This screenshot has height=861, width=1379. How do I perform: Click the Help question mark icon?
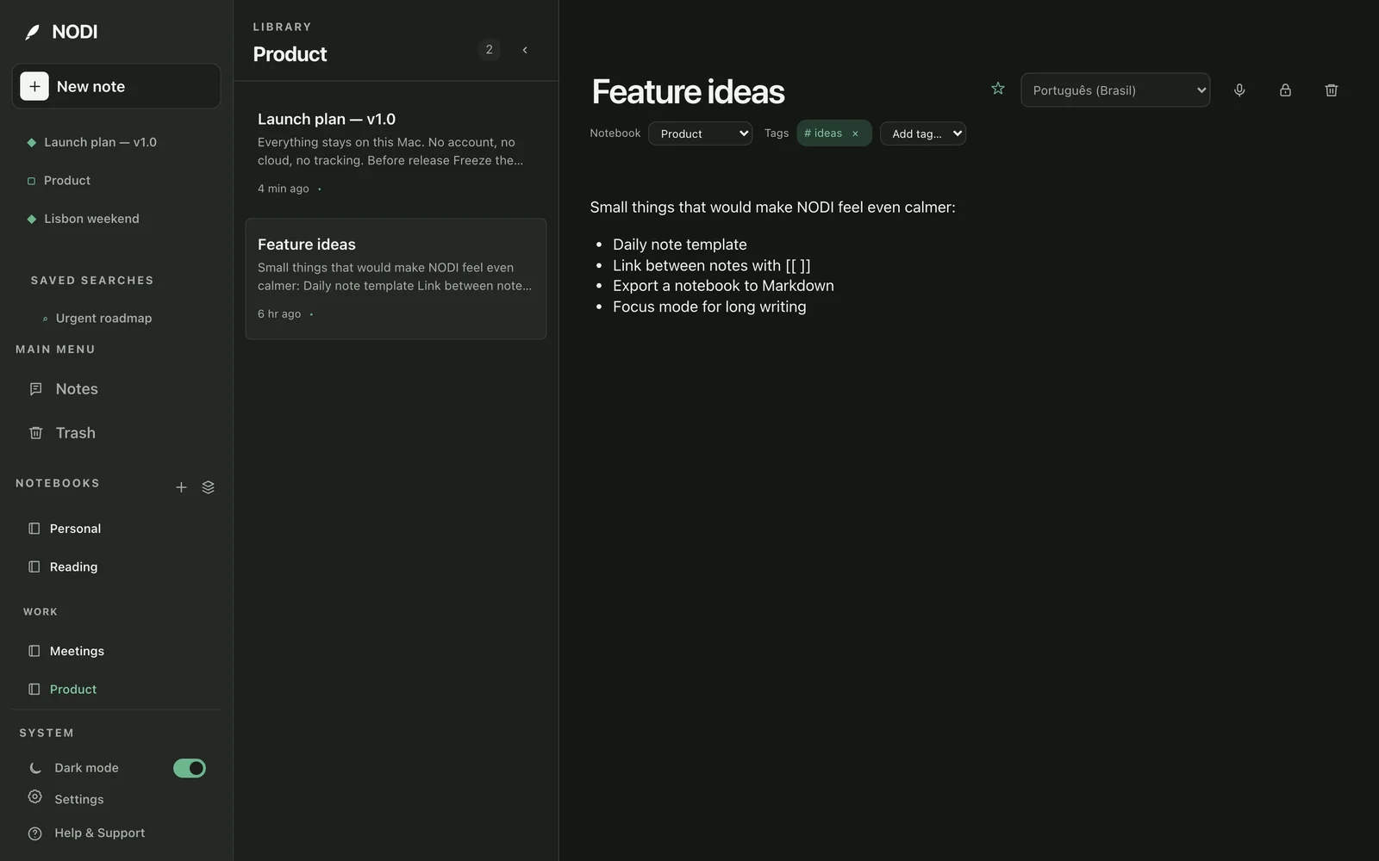[x=34, y=833]
